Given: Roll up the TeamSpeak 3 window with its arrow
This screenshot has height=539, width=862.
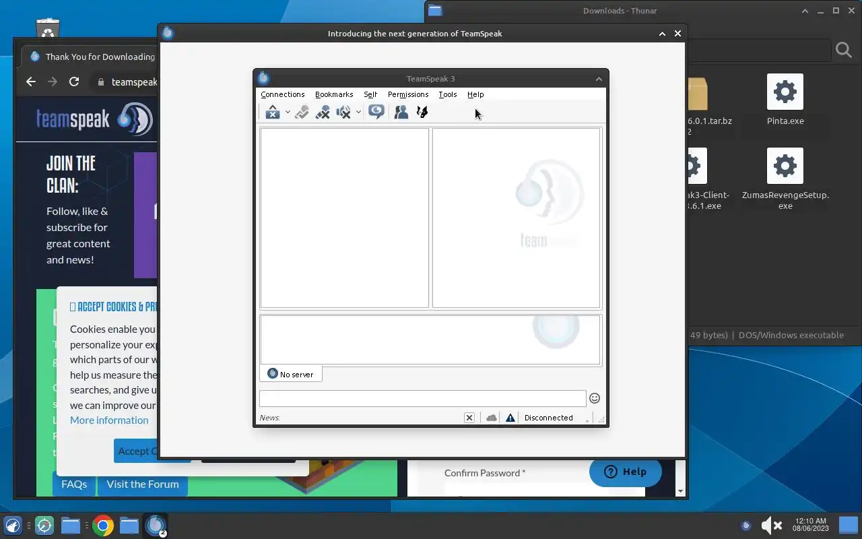Looking at the screenshot, I should (x=599, y=79).
